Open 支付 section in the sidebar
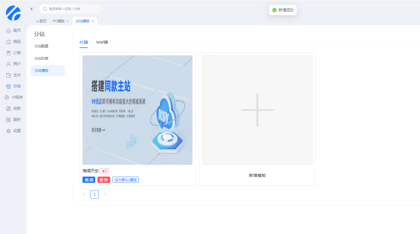This screenshot has width=420, height=234. tap(14, 75)
